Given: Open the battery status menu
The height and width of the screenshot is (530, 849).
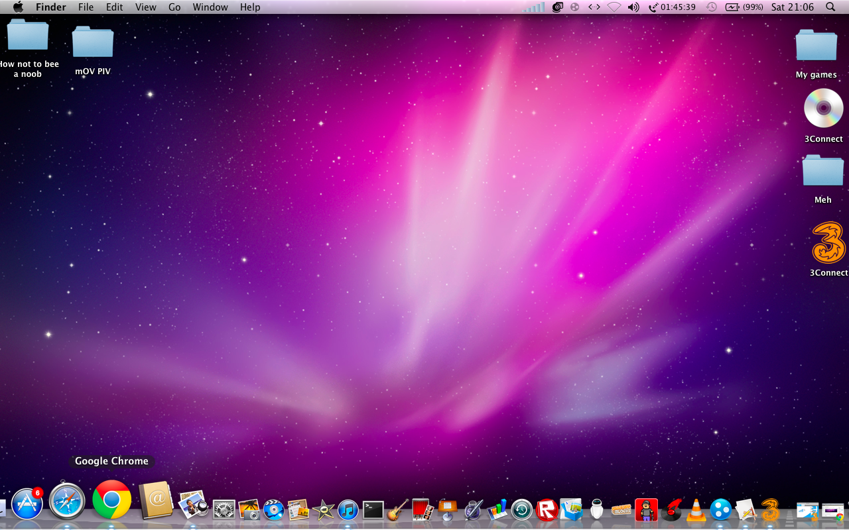Looking at the screenshot, I should [744, 7].
